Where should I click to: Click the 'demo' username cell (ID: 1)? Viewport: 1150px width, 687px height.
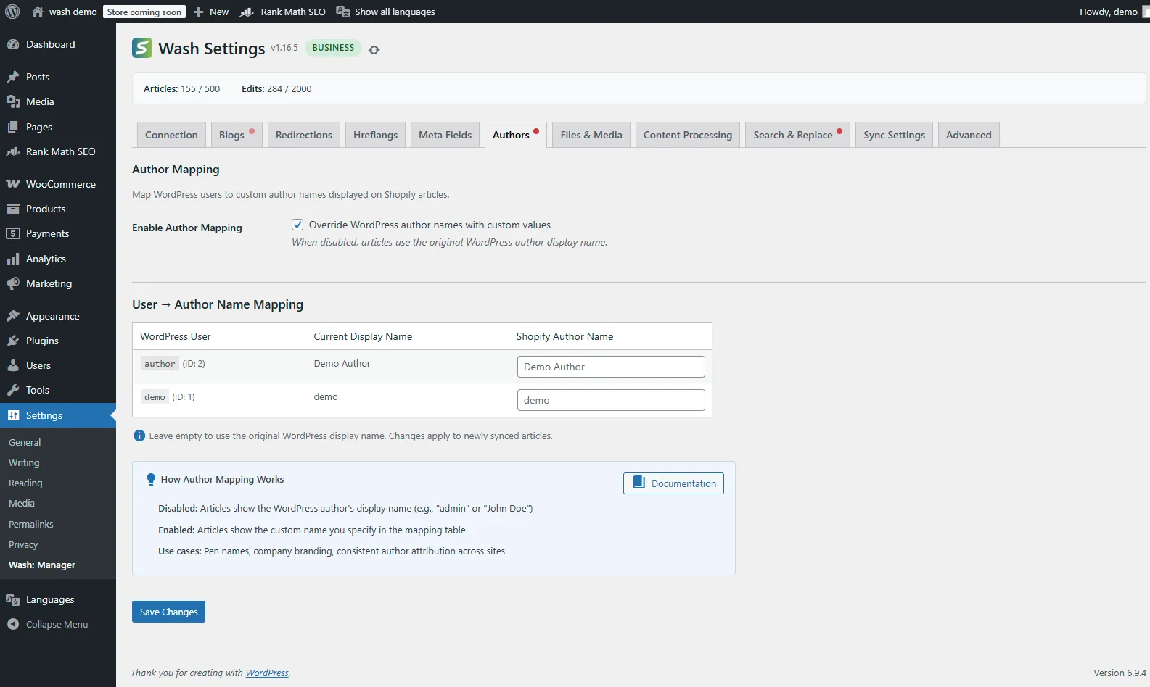[x=155, y=397]
